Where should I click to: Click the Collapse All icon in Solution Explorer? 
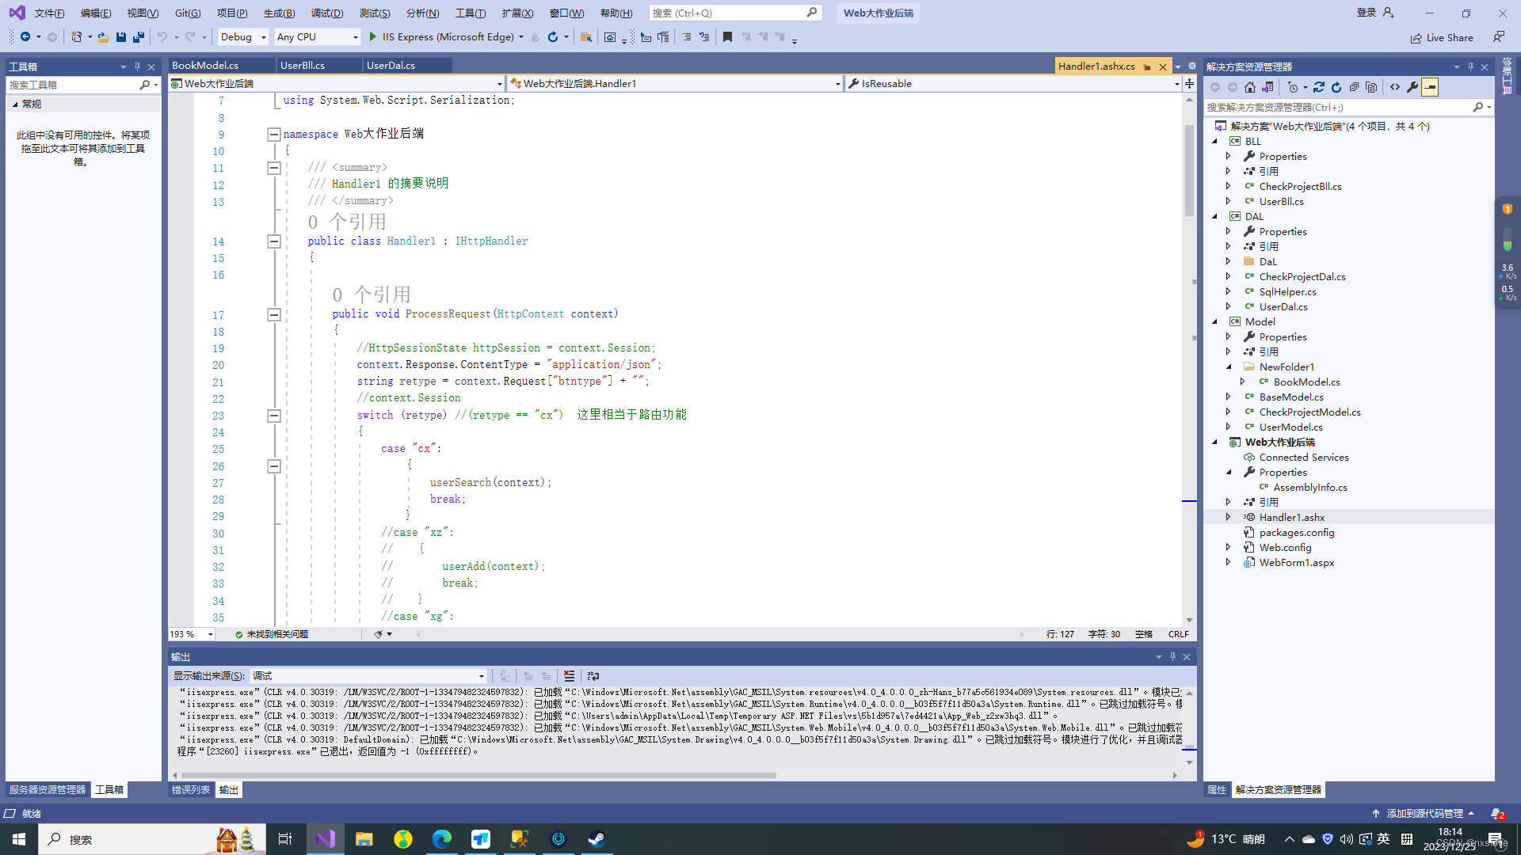coord(1354,88)
